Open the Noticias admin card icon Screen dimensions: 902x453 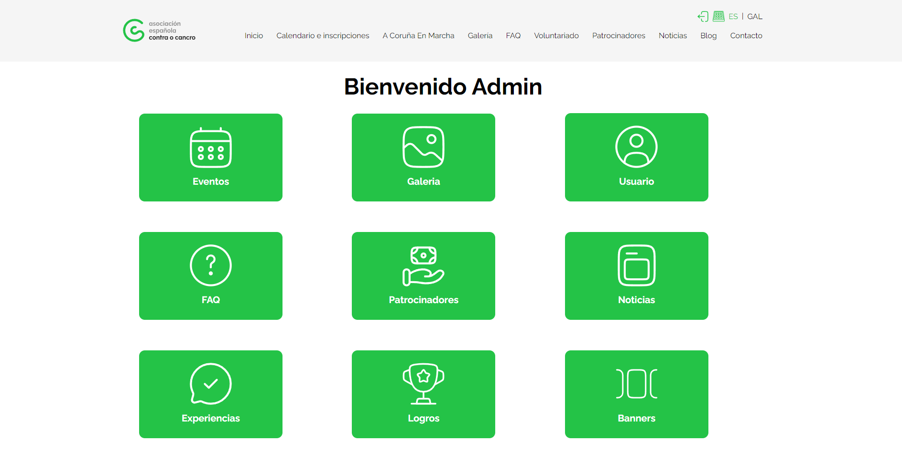(637, 276)
